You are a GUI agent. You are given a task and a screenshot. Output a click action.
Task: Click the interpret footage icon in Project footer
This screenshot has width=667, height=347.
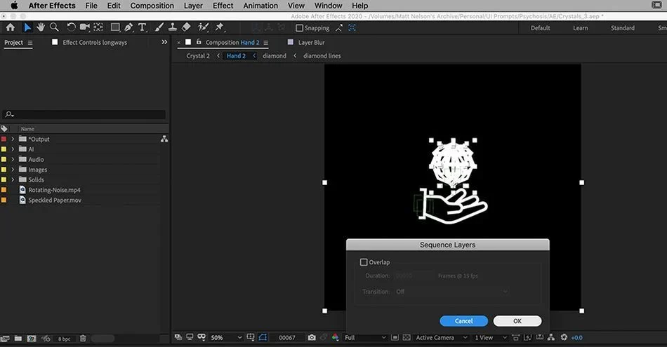(x=5, y=339)
